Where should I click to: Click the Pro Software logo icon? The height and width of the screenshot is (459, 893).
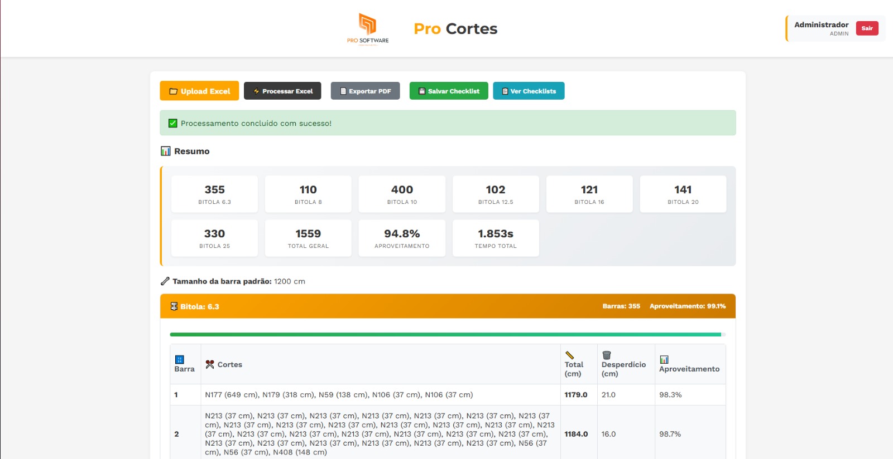(x=367, y=25)
